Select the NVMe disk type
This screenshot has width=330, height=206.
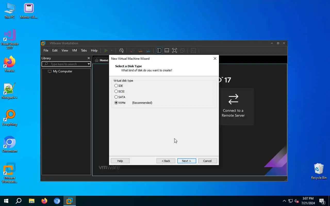tap(120, 103)
